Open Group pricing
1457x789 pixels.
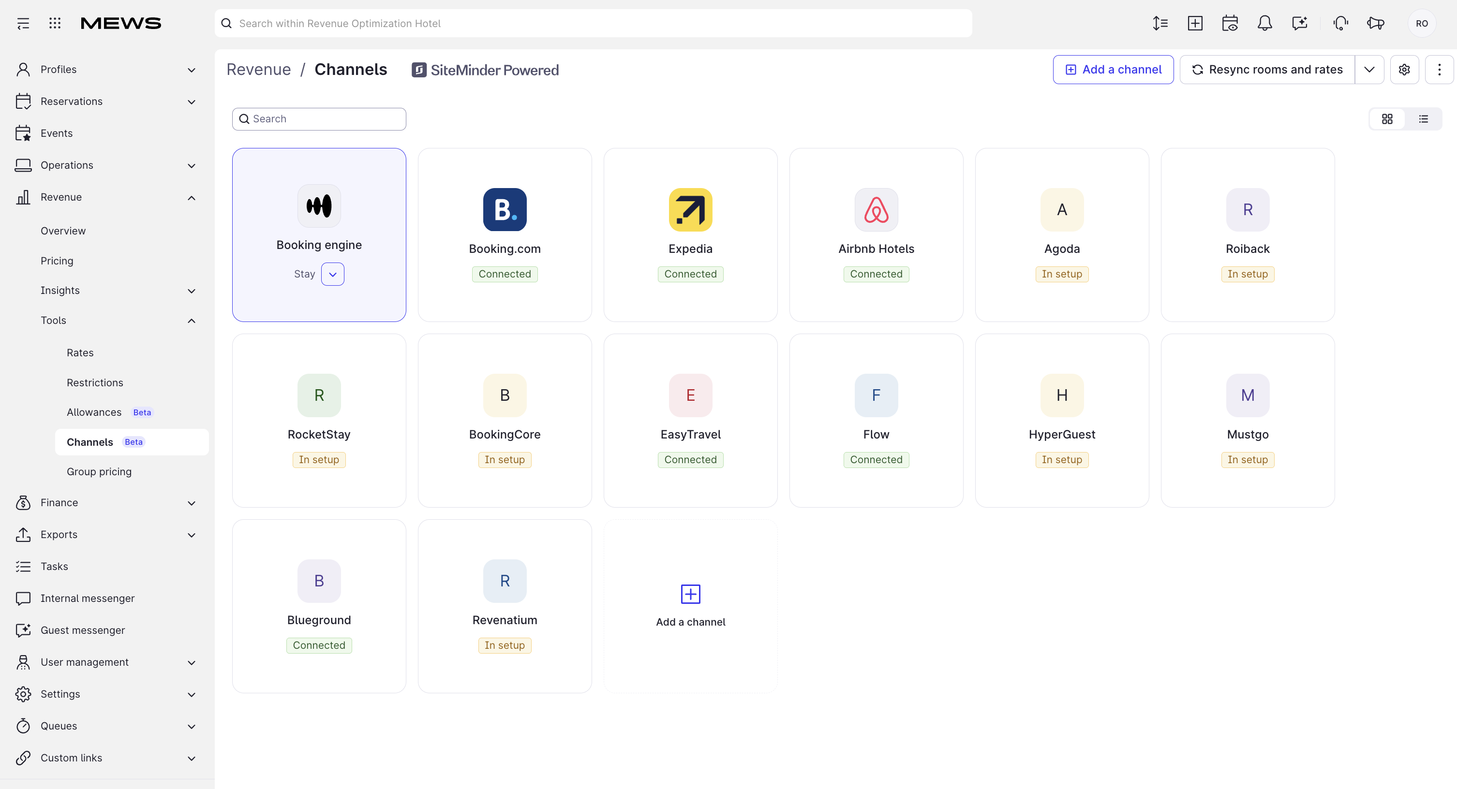point(99,472)
